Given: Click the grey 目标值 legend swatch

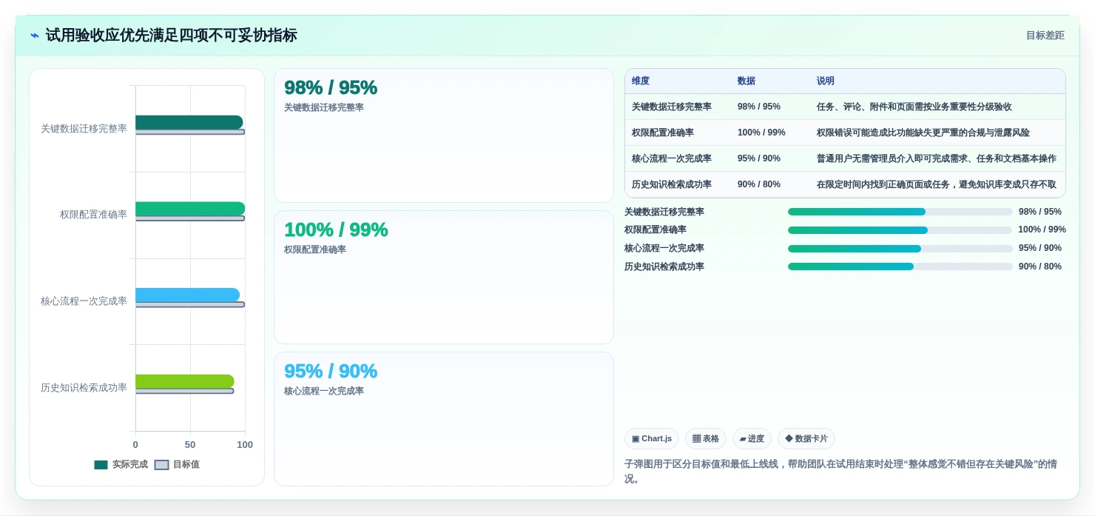Looking at the screenshot, I should pyautogui.click(x=161, y=465).
